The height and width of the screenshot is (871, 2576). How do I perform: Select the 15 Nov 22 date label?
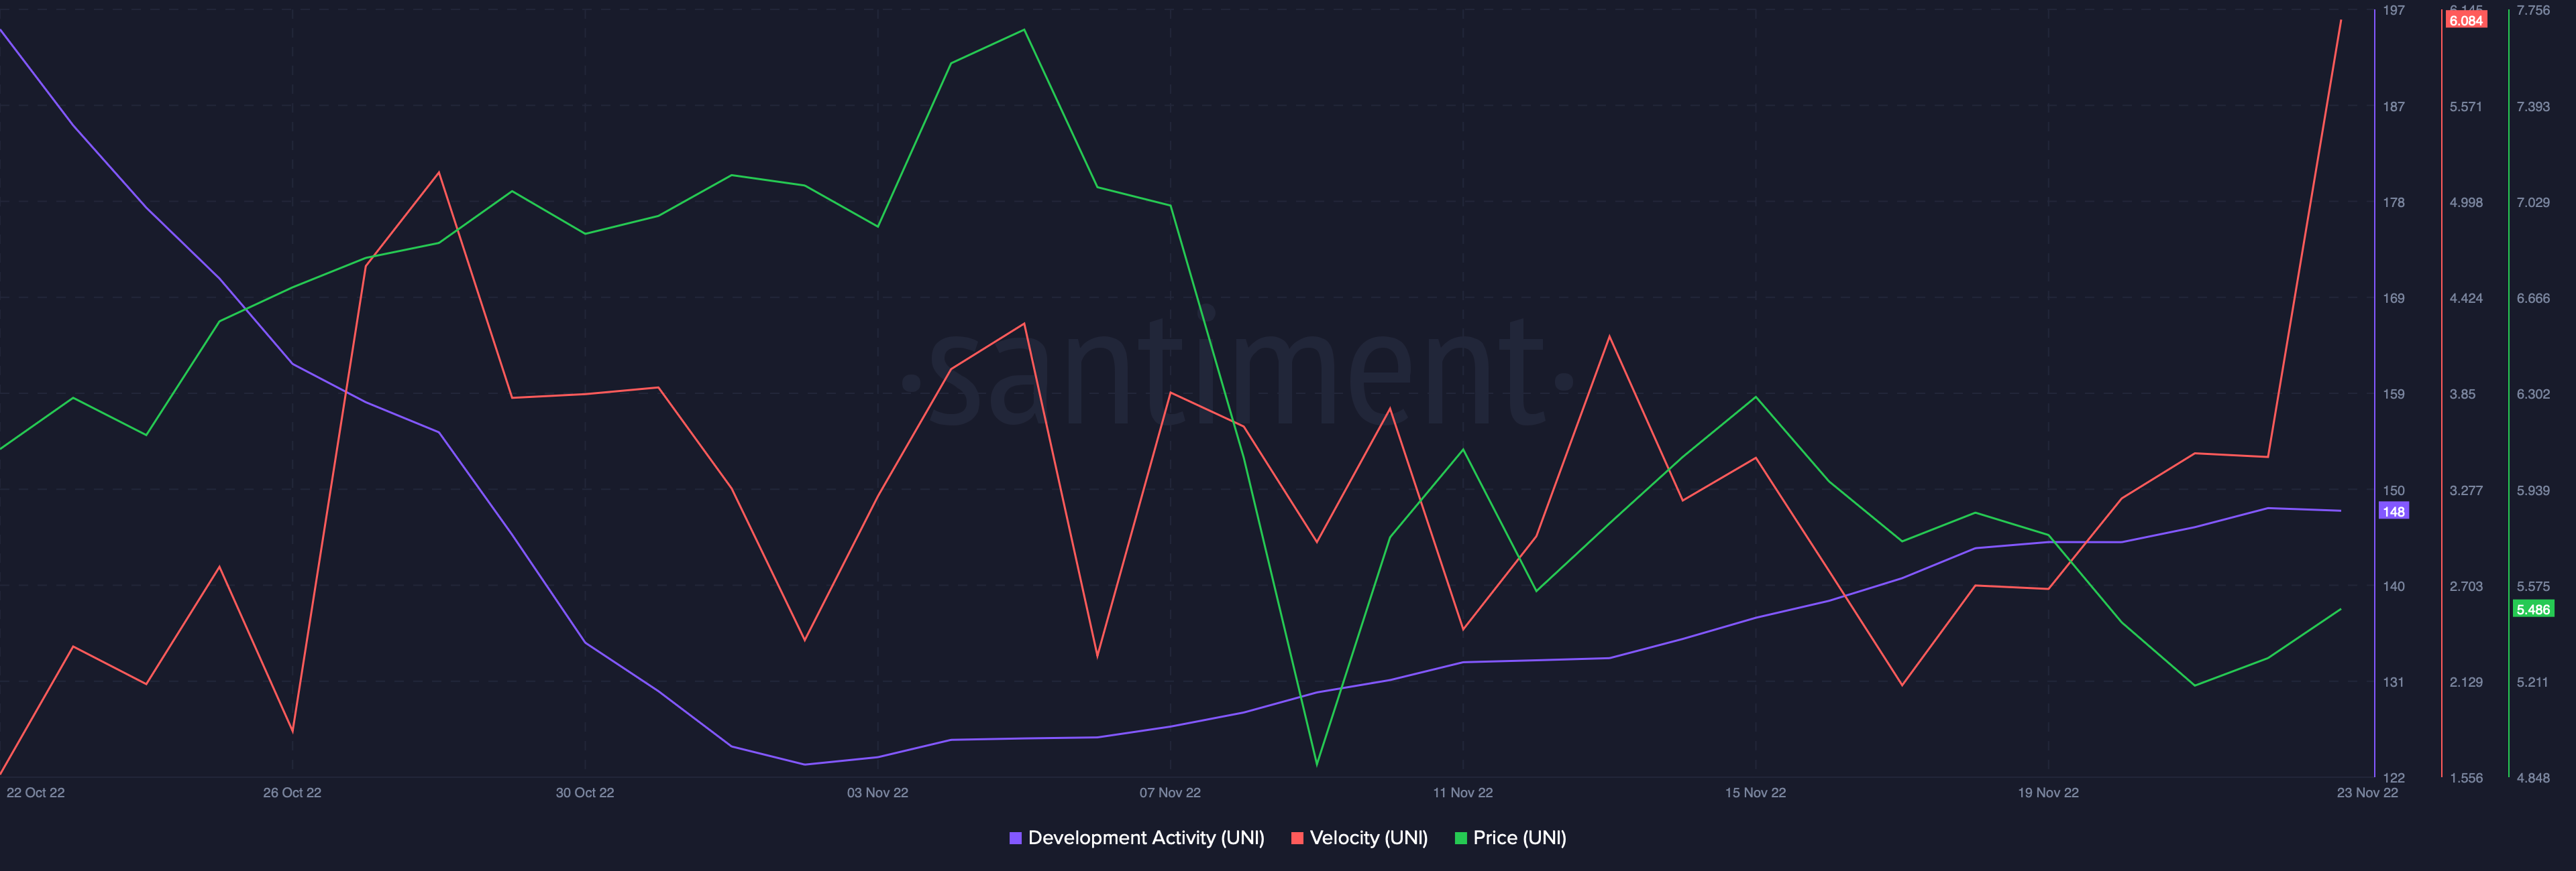[x=1755, y=792]
